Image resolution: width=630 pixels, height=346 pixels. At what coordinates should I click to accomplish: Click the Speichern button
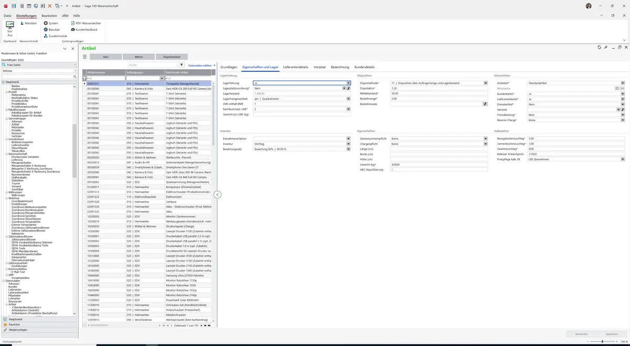pyautogui.click(x=612, y=334)
